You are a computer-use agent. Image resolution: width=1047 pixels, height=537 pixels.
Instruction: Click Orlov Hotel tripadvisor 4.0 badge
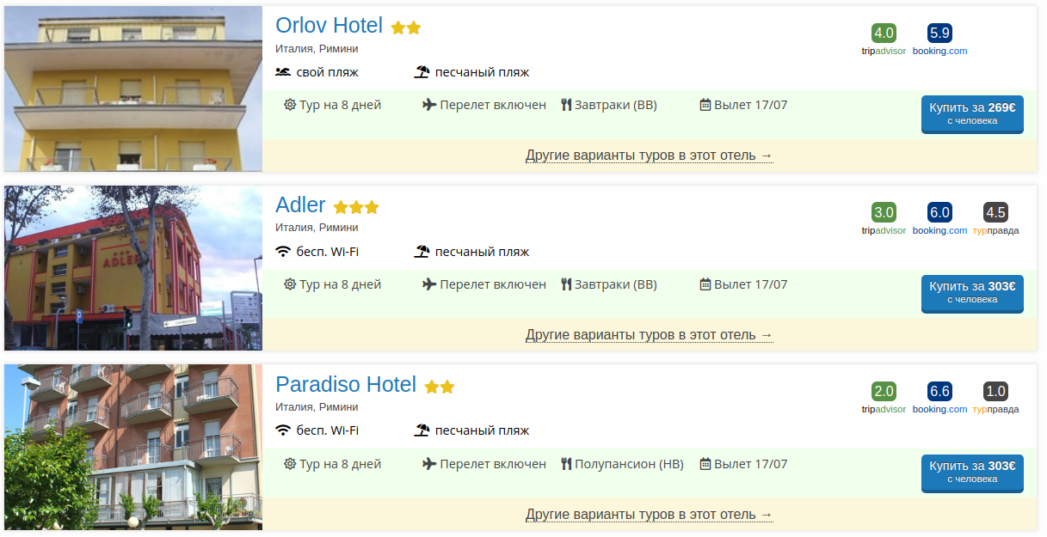pyautogui.click(x=884, y=34)
